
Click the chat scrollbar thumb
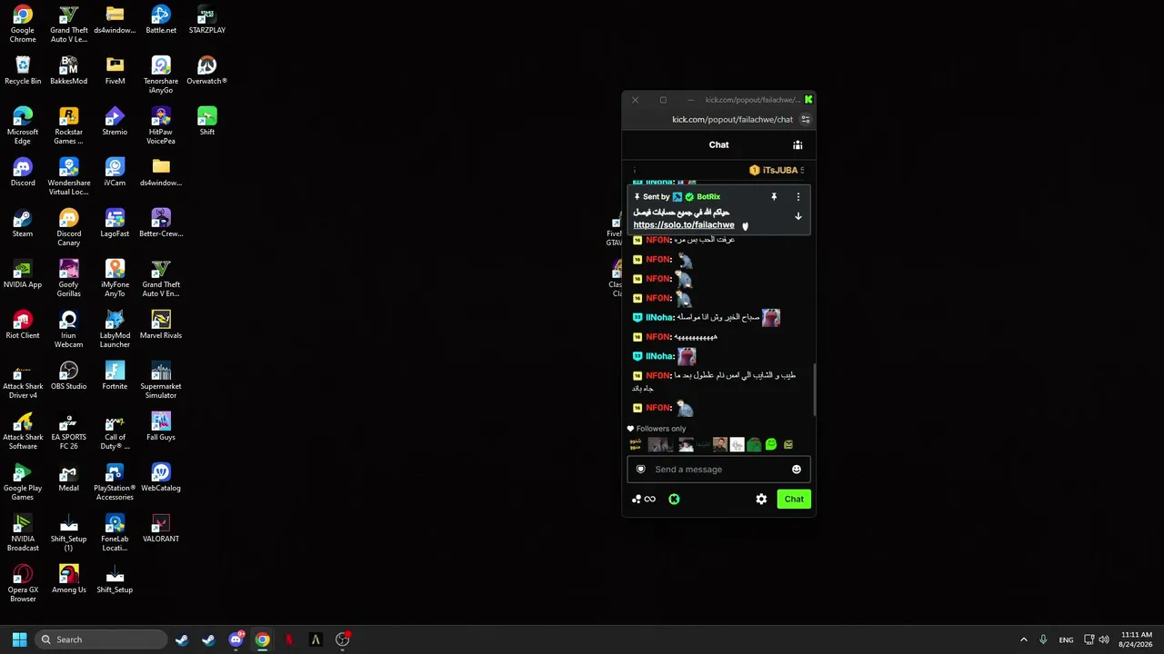(815, 391)
